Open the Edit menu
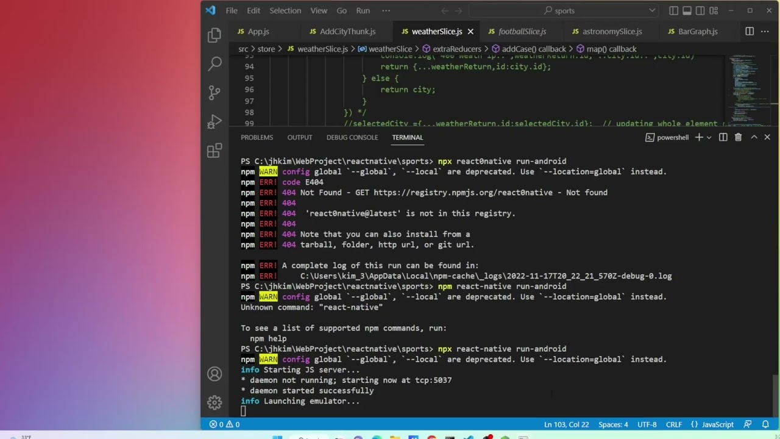Viewport: 780px width, 439px height. click(x=253, y=10)
